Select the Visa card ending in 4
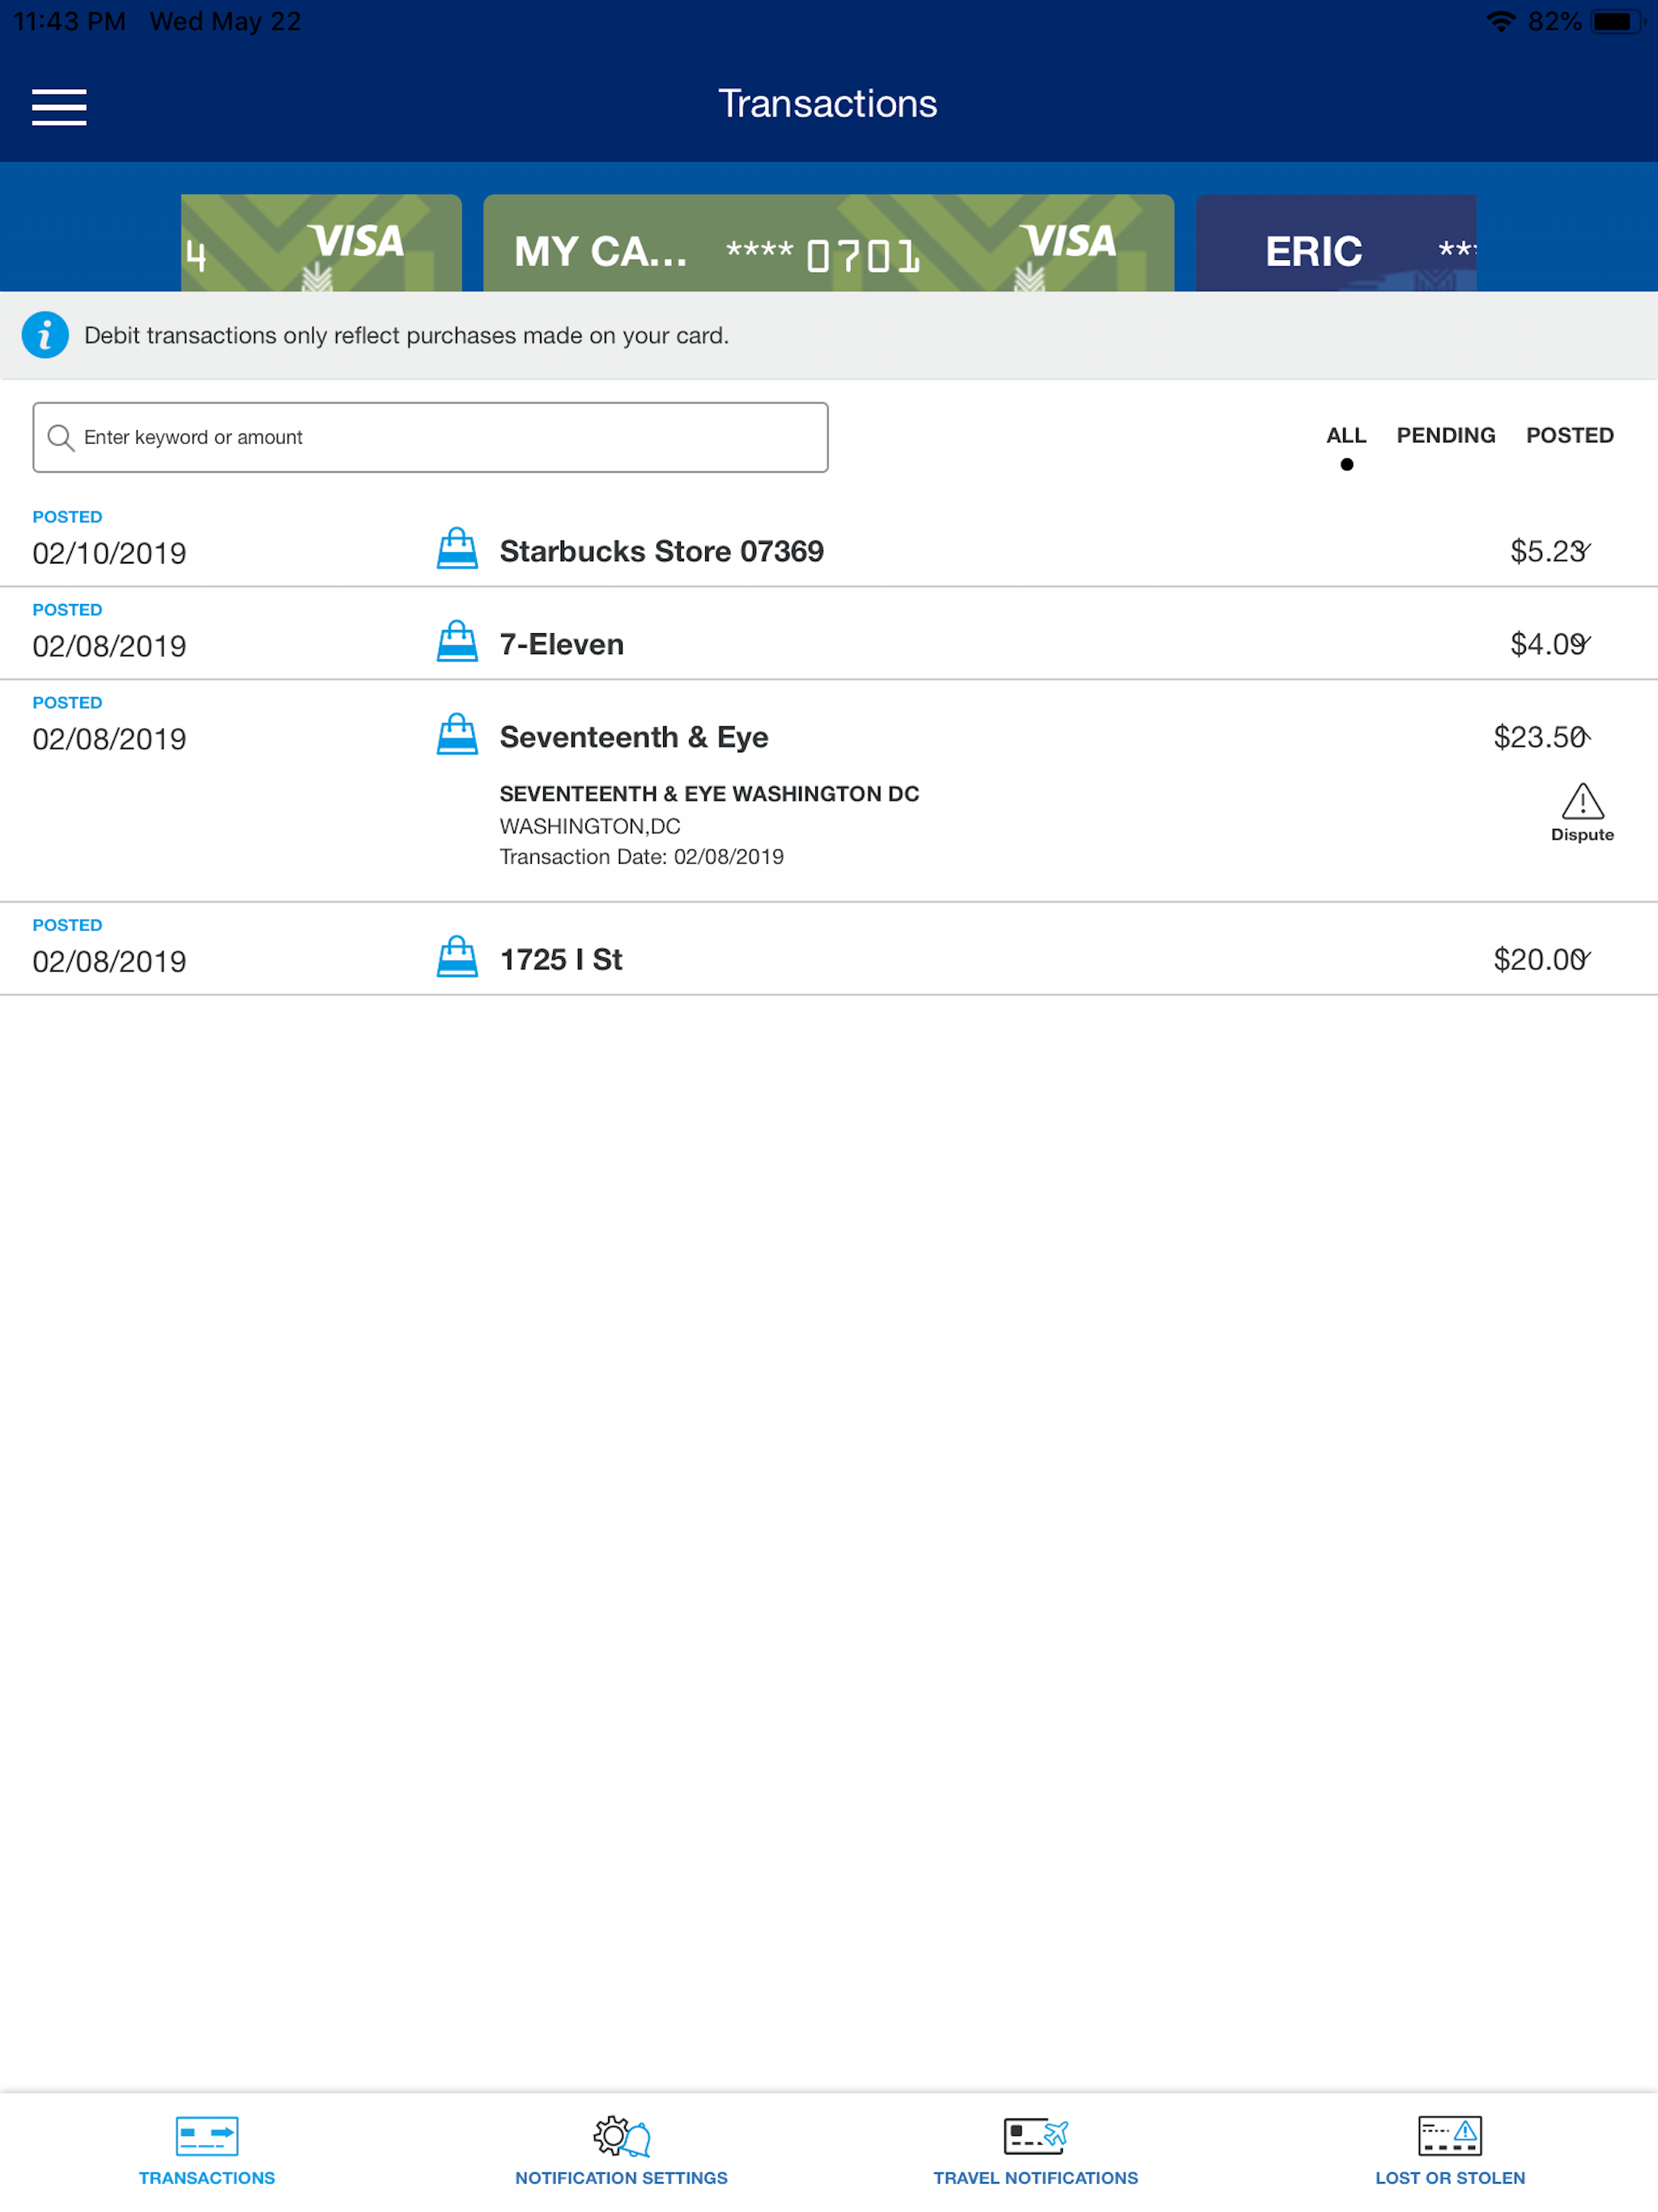The height and width of the screenshot is (2212, 1658). (321, 243)
